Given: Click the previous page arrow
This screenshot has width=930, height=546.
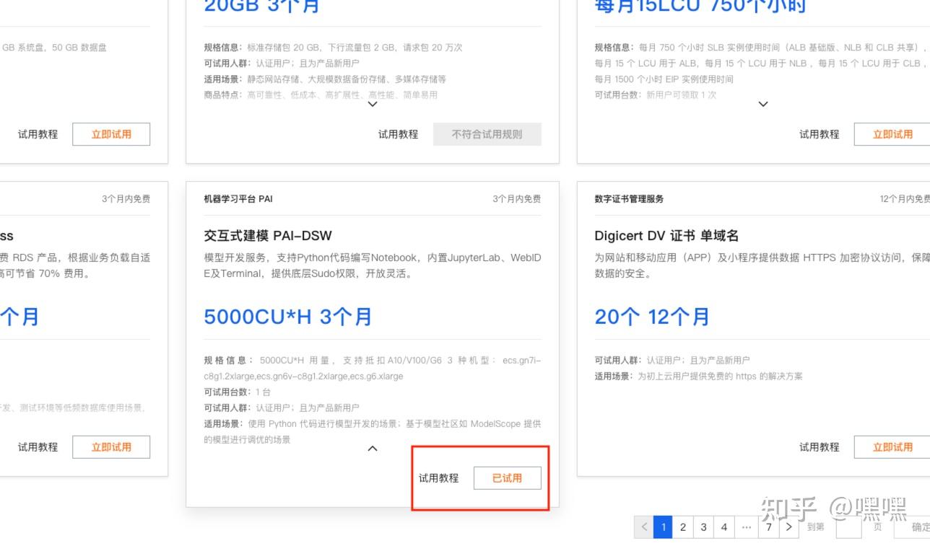Looking at the screenshot, I should pyautogui.click(x=643, y=527).
